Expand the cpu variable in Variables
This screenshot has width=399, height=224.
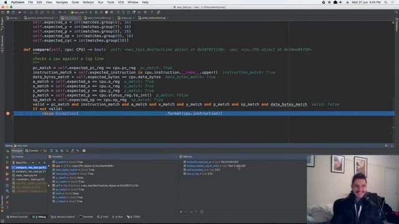point(49,166)
